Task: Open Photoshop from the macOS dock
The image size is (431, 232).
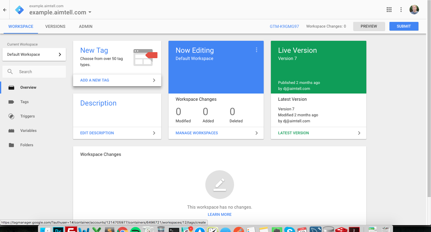Action: point(58,230)
